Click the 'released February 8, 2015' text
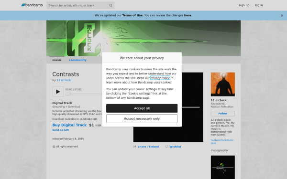Screen dimensions: 287x179 (68, 139)
